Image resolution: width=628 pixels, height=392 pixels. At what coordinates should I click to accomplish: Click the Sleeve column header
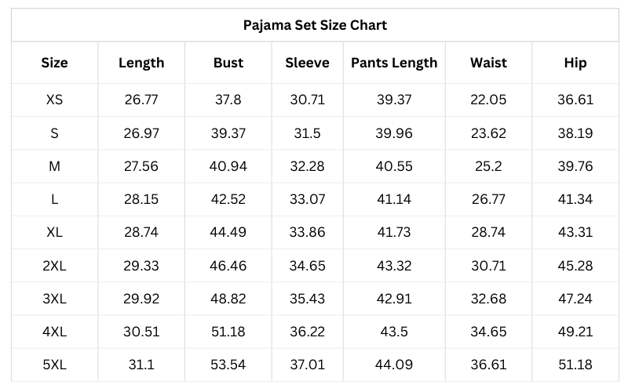click(x=307, y=63)
